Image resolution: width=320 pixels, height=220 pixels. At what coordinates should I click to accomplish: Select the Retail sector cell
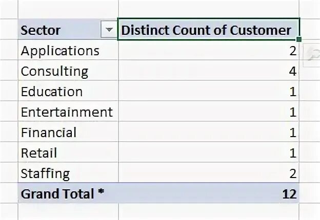pyautogui.click(x=39, y=153)
